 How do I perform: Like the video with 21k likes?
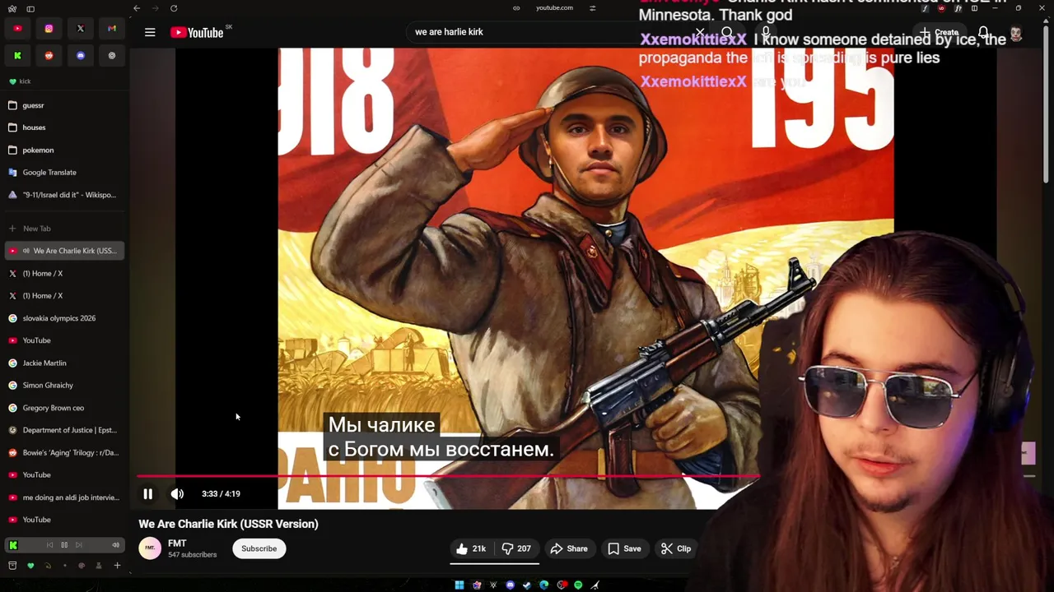pyautogui.click(x=471, y=548)
